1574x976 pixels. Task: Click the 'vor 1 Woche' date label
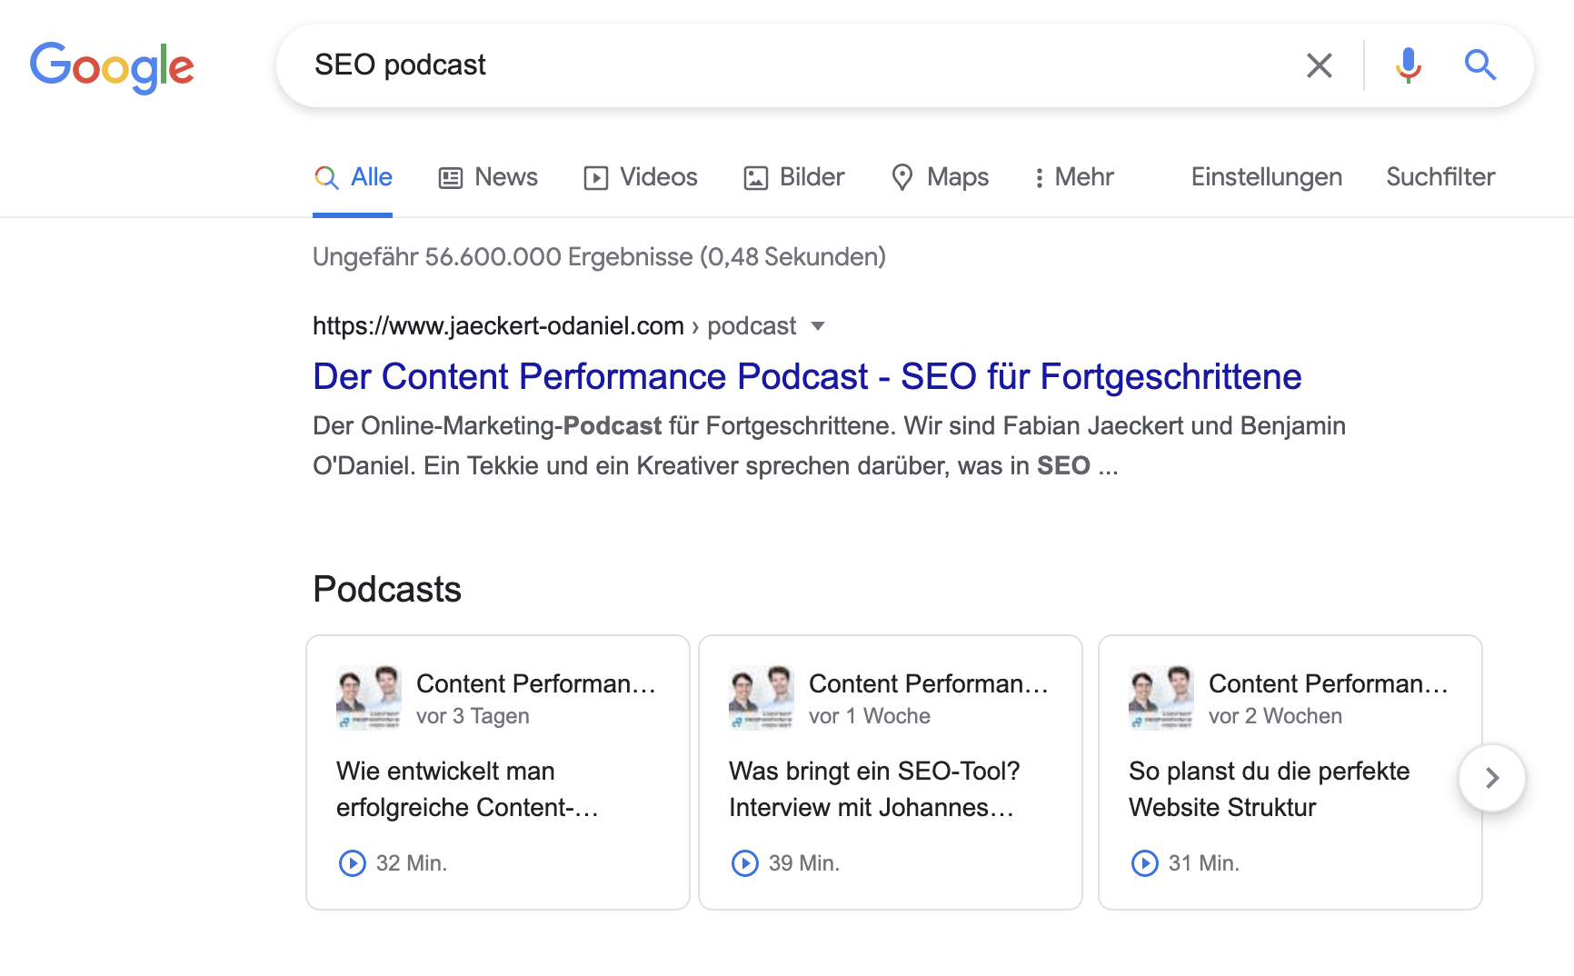(x=870, y=716)
